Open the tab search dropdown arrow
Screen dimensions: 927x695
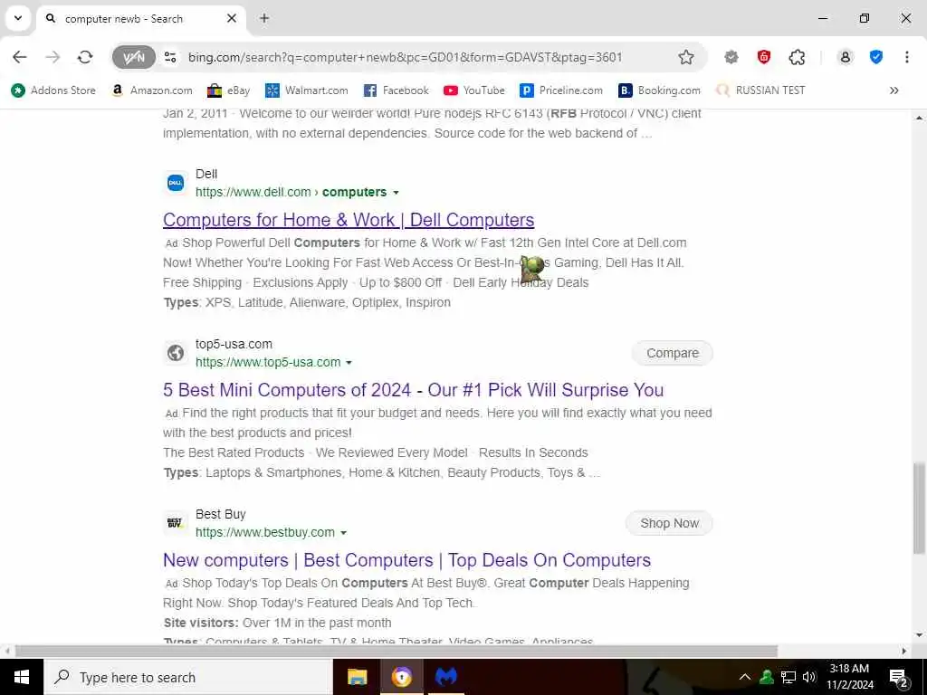coord(18,18)
